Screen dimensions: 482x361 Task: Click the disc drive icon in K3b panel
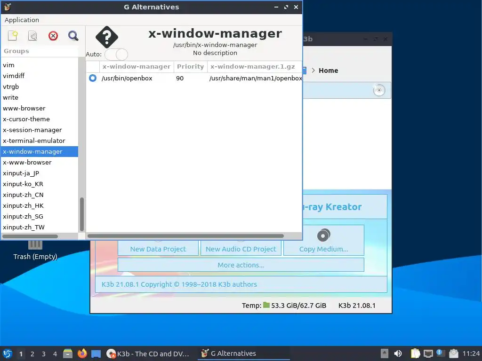click(x=379, y=90)
